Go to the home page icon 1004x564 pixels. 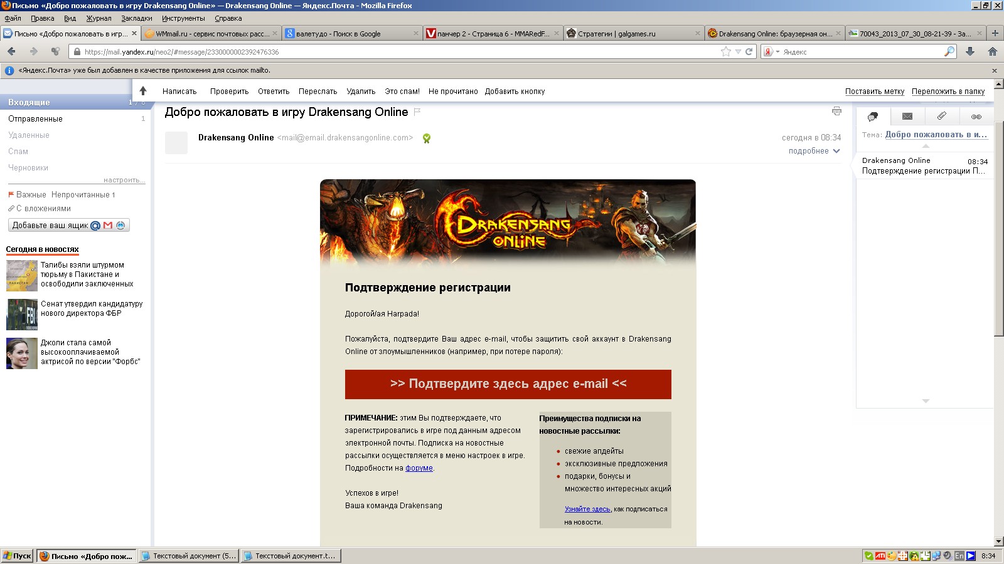(993, 51)
